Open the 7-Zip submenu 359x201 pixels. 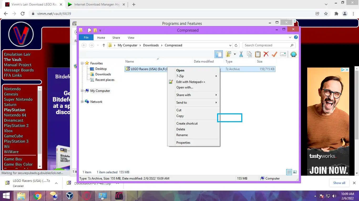[x=193, y=76]
